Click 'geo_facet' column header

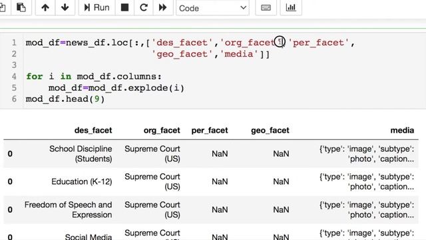click(270, 131)
